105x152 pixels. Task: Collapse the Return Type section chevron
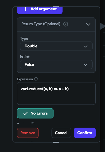88,24
